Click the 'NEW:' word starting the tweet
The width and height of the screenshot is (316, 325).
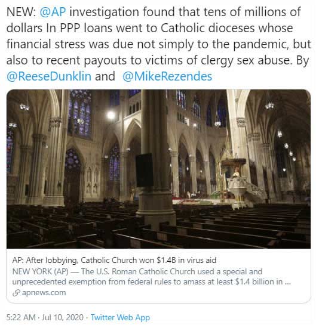click(x=21, y=12)
